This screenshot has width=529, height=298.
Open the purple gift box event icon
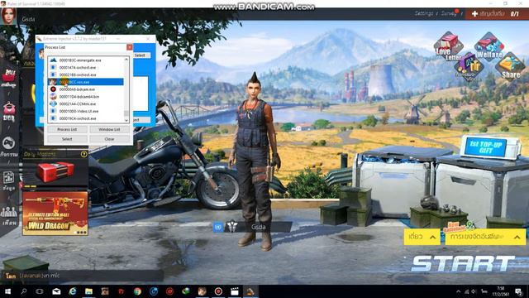469,67
